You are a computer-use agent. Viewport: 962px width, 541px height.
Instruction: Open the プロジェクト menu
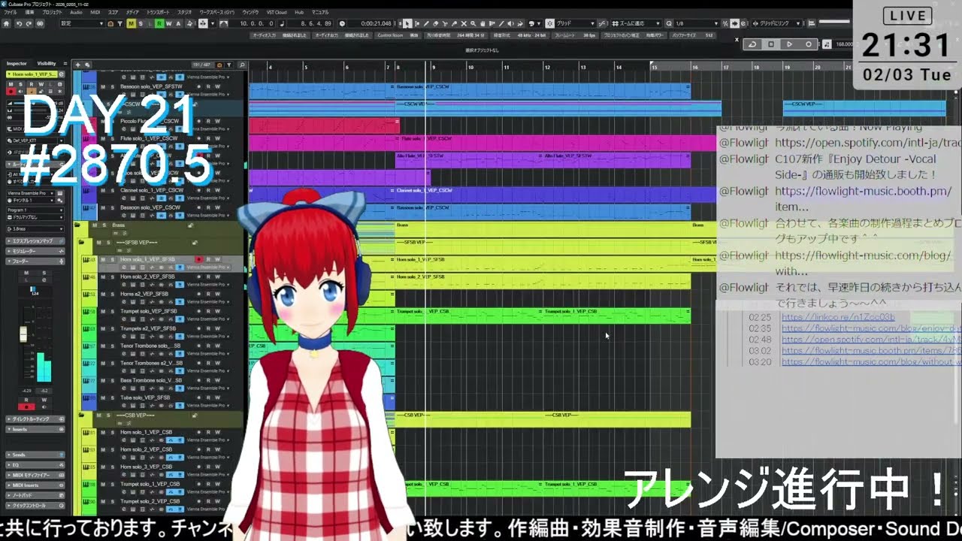52,13
